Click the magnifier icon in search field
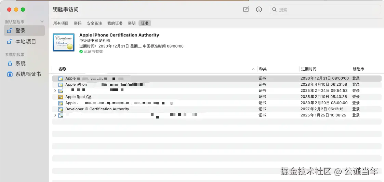This screenshot has width=384, height=182. click(x=274, y=10)
